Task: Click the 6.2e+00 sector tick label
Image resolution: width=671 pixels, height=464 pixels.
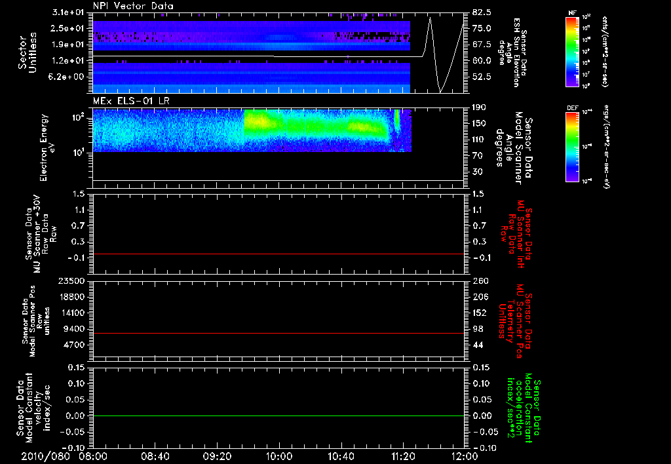Action: [67, 77]
